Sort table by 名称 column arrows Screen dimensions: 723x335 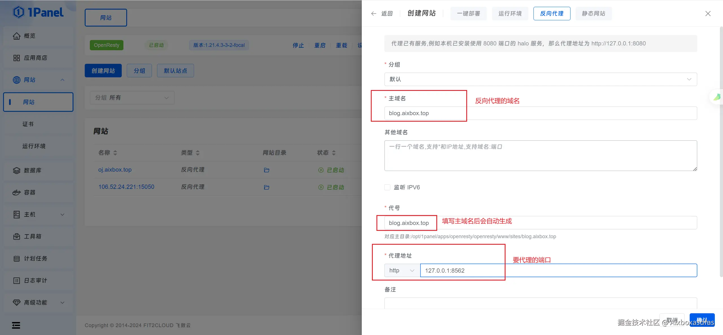115,153
